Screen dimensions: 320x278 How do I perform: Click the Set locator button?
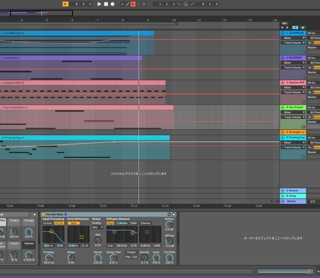point(284,23)
